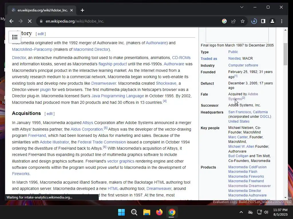This screenshot has width=293, height=219.
Task: Click the Chrome icon in the taskbar
Action: [x=172, y=212]
